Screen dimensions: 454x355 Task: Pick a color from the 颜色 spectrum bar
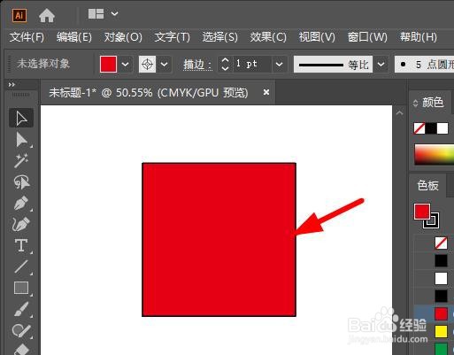pyautogui.click(x=434, y=154)
